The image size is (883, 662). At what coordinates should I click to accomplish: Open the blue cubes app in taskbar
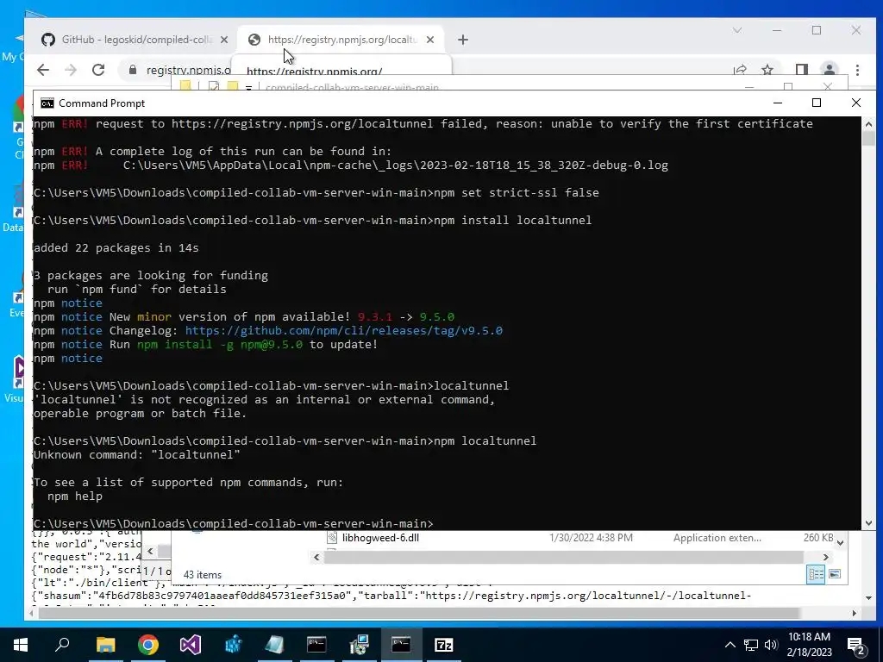coord(233,645)
